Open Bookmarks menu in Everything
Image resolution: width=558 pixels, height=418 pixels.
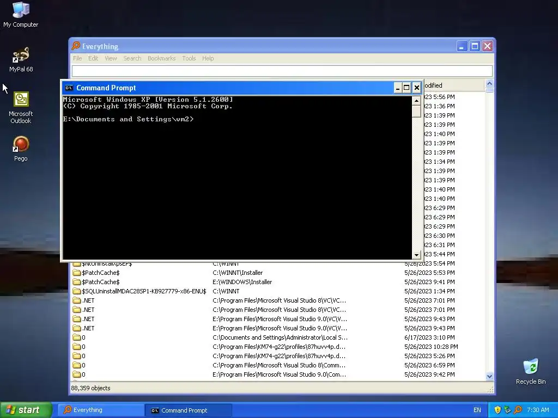(x=161, y=58)
